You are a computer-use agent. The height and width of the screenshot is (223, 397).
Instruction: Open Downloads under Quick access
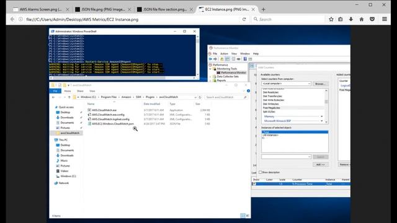click(x=67, y=117)
